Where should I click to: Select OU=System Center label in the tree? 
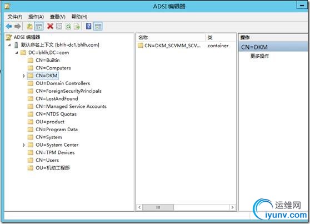click(57, 145)
